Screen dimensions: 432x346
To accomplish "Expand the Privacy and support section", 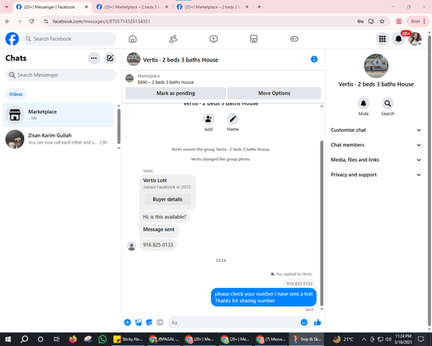I will point(376,175).
